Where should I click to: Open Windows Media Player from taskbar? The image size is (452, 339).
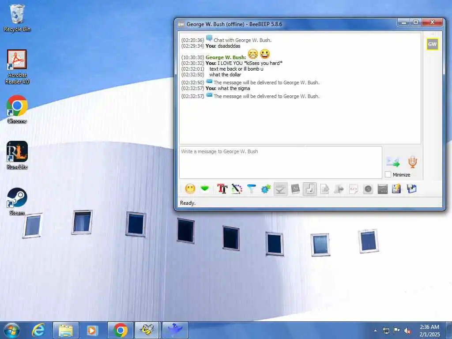(93, 330)
